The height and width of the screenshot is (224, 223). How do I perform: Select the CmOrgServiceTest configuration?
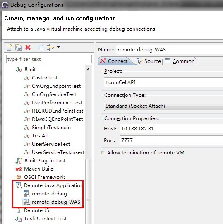click(54, 94)
